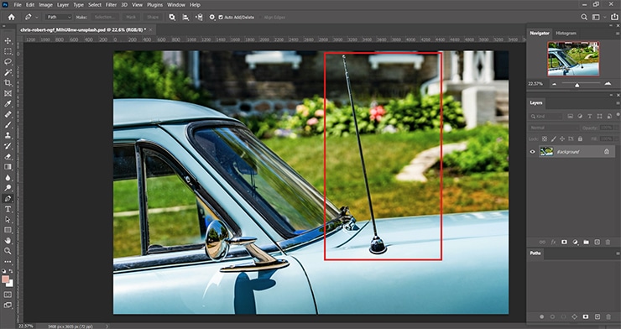
Task: Select the Blur tool
Action: pos(8,177)
